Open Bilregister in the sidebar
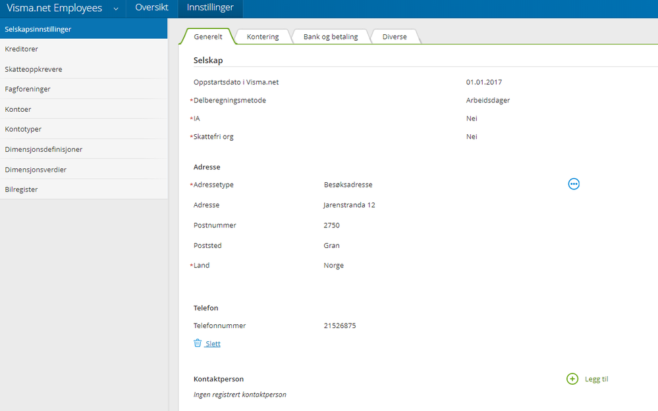 [84, 189]
